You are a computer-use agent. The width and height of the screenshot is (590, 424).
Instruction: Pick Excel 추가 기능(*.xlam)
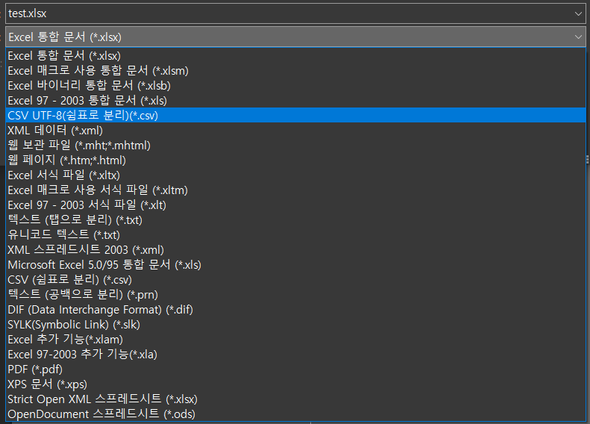[x=296, y=340]
